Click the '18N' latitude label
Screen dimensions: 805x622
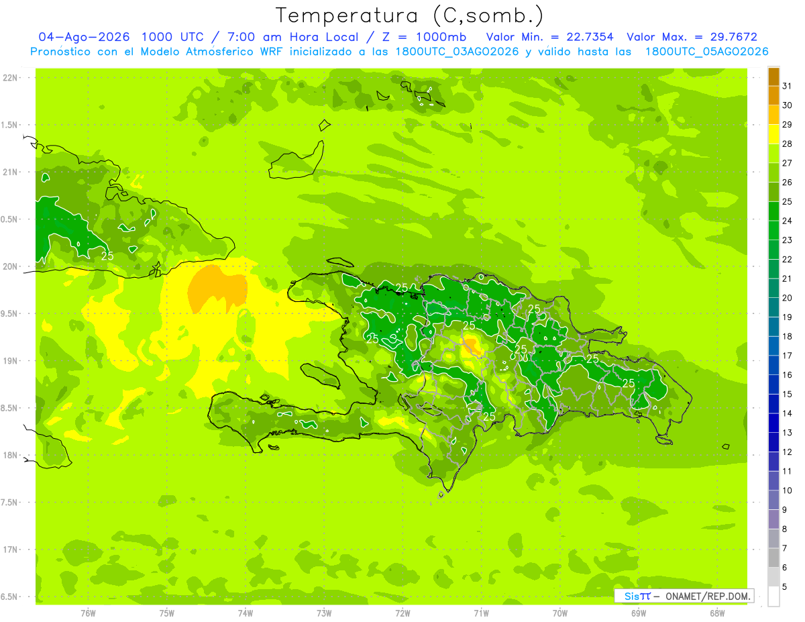pyautogui.click(x=10, y=455)
